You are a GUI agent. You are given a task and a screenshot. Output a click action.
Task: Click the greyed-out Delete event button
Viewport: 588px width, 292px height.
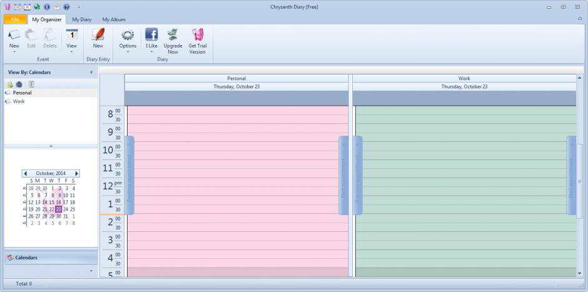click(x=50, y=39)
